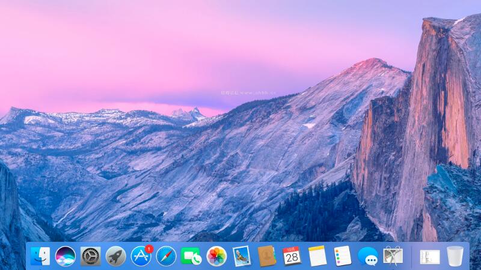The width and height of the screenshot is (481, 270).
Task: Click the red App Store update badge
Action: tap(149, 248)
